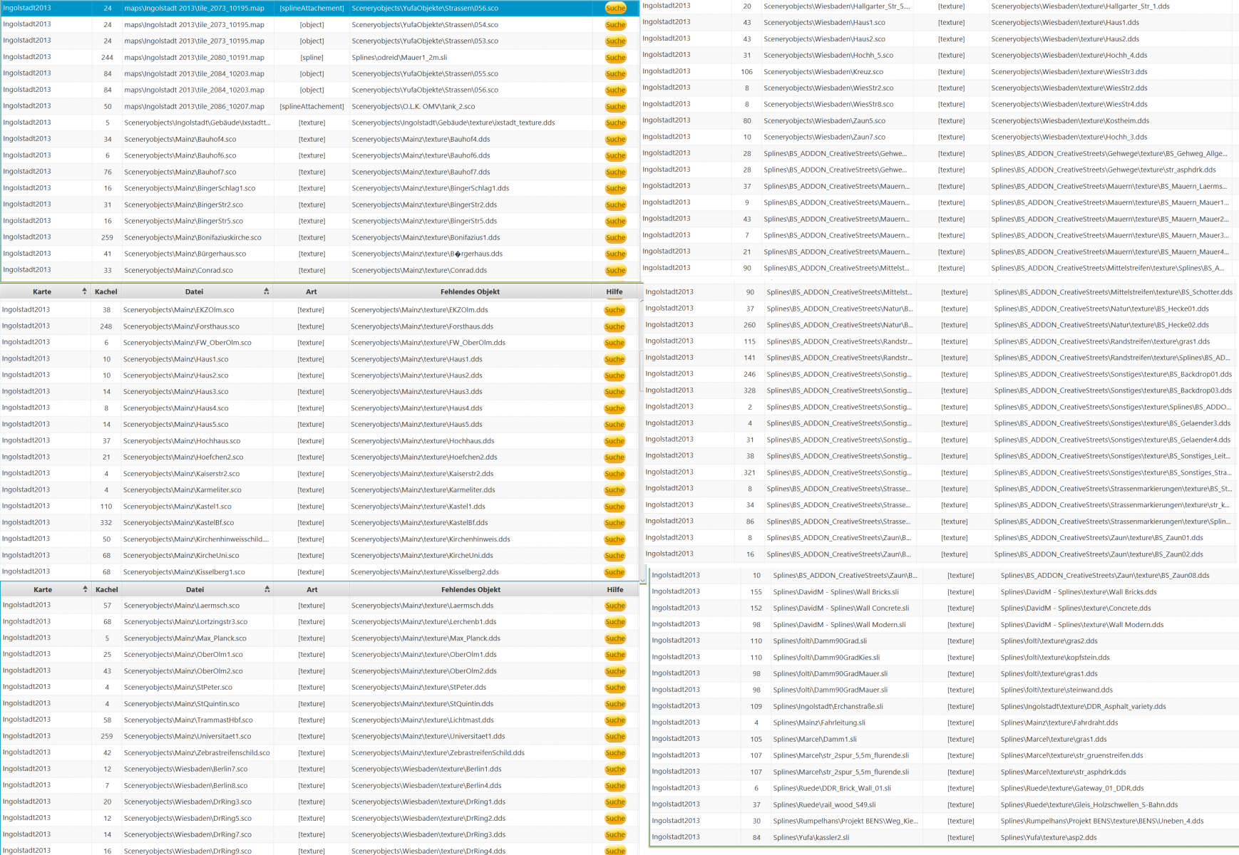Click Suche beside KastelBf.dds entry

[x=615, y=523]
